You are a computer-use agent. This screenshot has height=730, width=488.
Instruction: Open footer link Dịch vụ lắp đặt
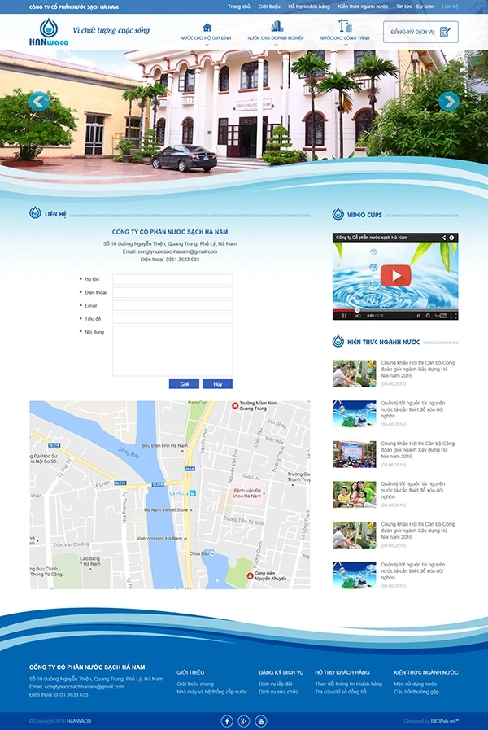pos(276,684)
